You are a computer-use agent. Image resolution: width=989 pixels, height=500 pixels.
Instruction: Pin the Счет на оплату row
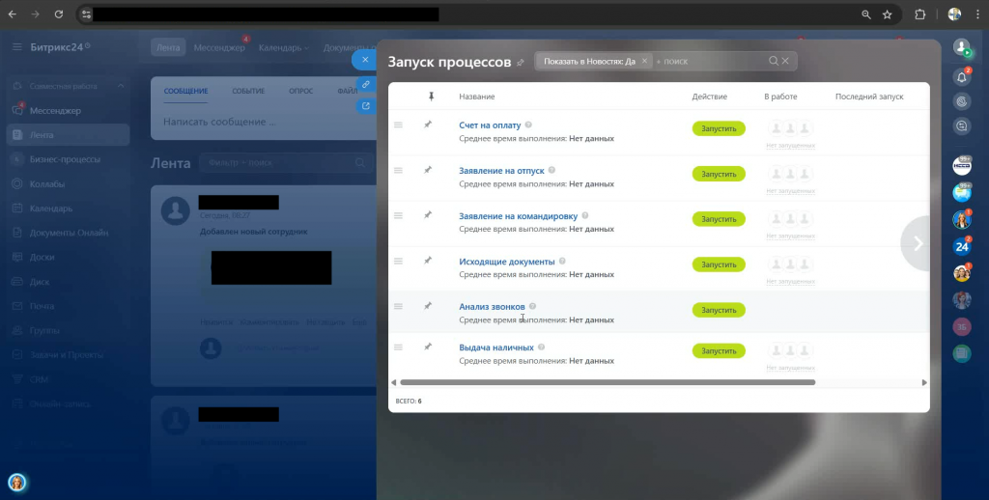(428, 125)
